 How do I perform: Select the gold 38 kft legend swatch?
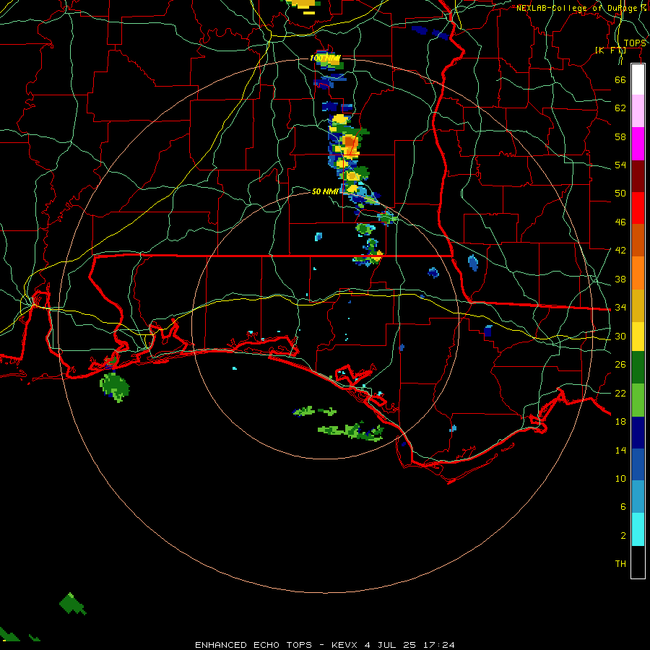(x=638, y=305)
